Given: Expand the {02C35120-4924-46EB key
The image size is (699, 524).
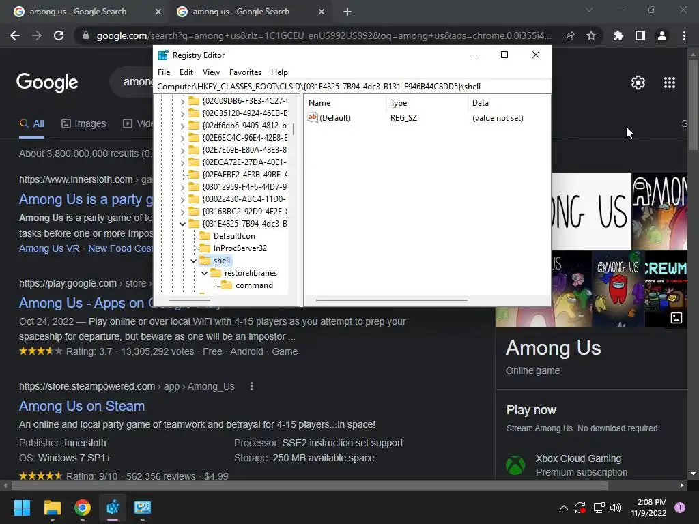Looking at the screenshot, I should [182, 114].
